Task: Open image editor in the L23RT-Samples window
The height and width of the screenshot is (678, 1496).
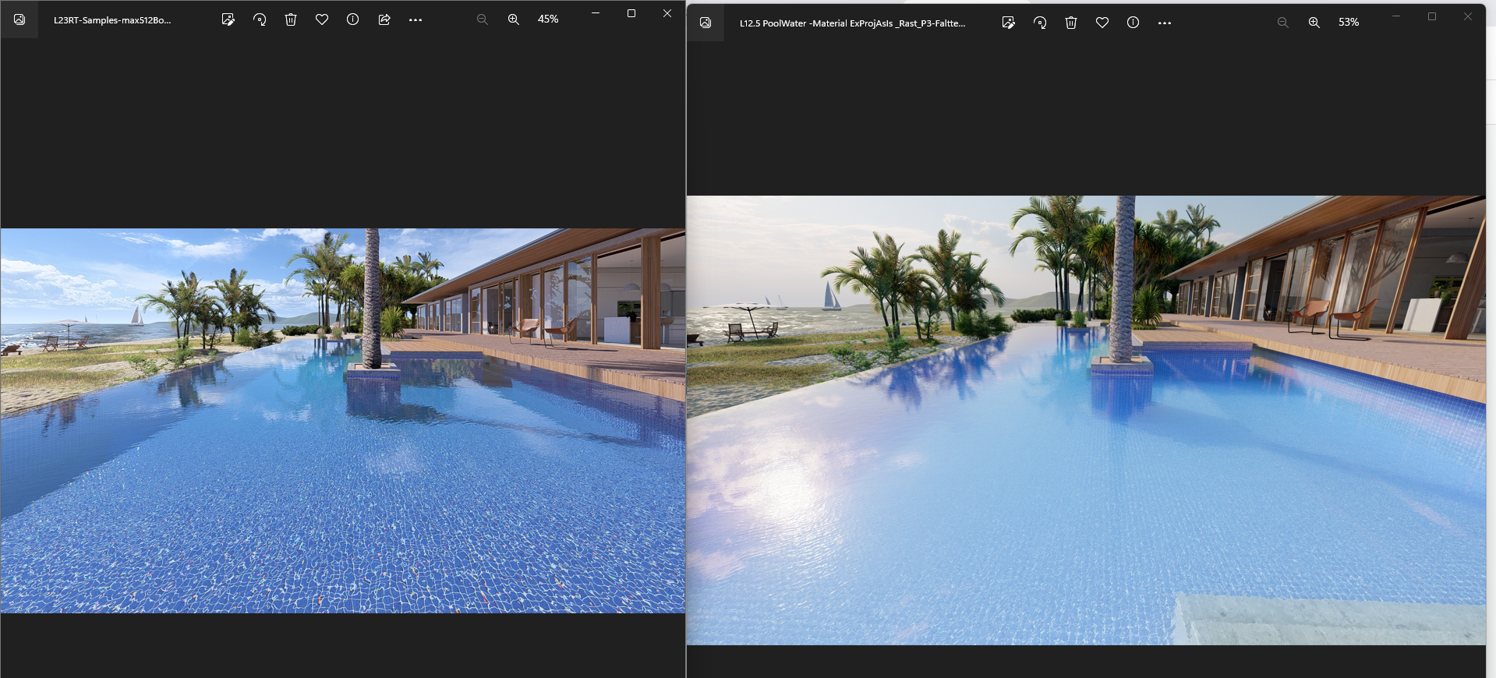Action: [x=228, y=19]
